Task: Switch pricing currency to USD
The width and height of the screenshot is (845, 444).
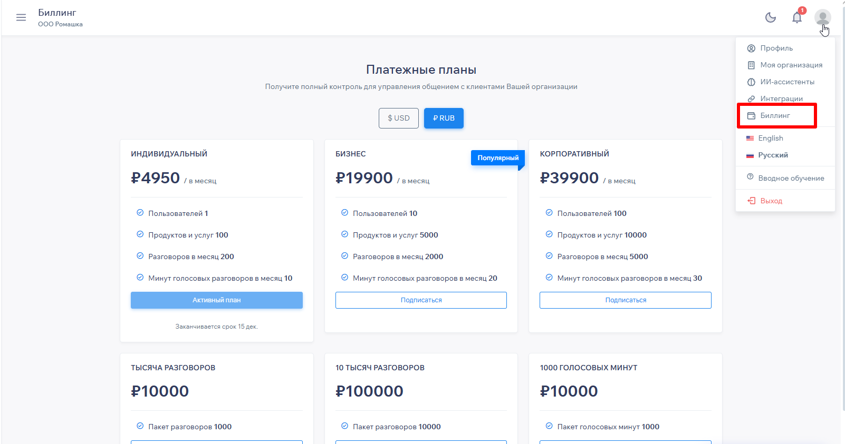Action: pos(399,118)
